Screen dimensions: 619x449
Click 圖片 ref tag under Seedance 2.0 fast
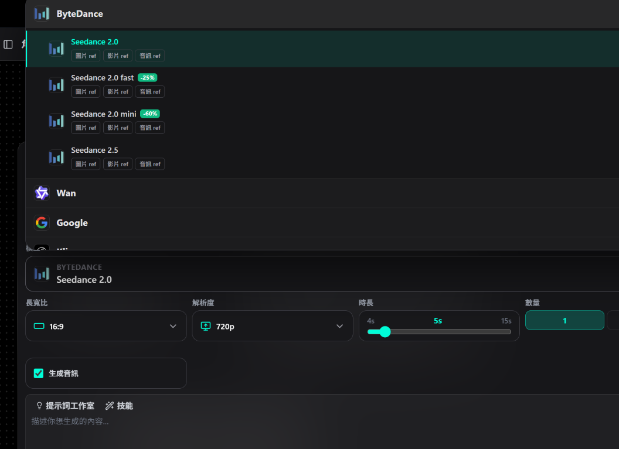[x=86, y=92]
